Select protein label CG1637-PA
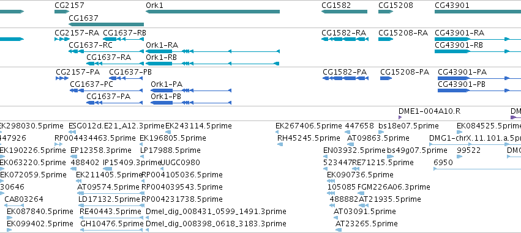Viewport: 521px width, 233px height. (108, 97)
